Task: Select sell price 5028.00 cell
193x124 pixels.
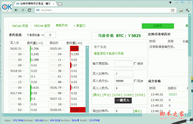Action: (59, 110)
